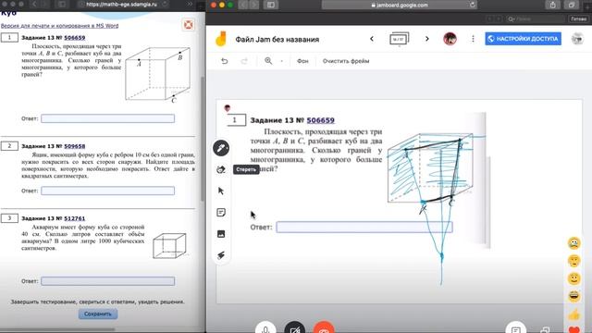
Task: Click the page search field in Safari
Action: pyautogui.click(x=536, y=18)
